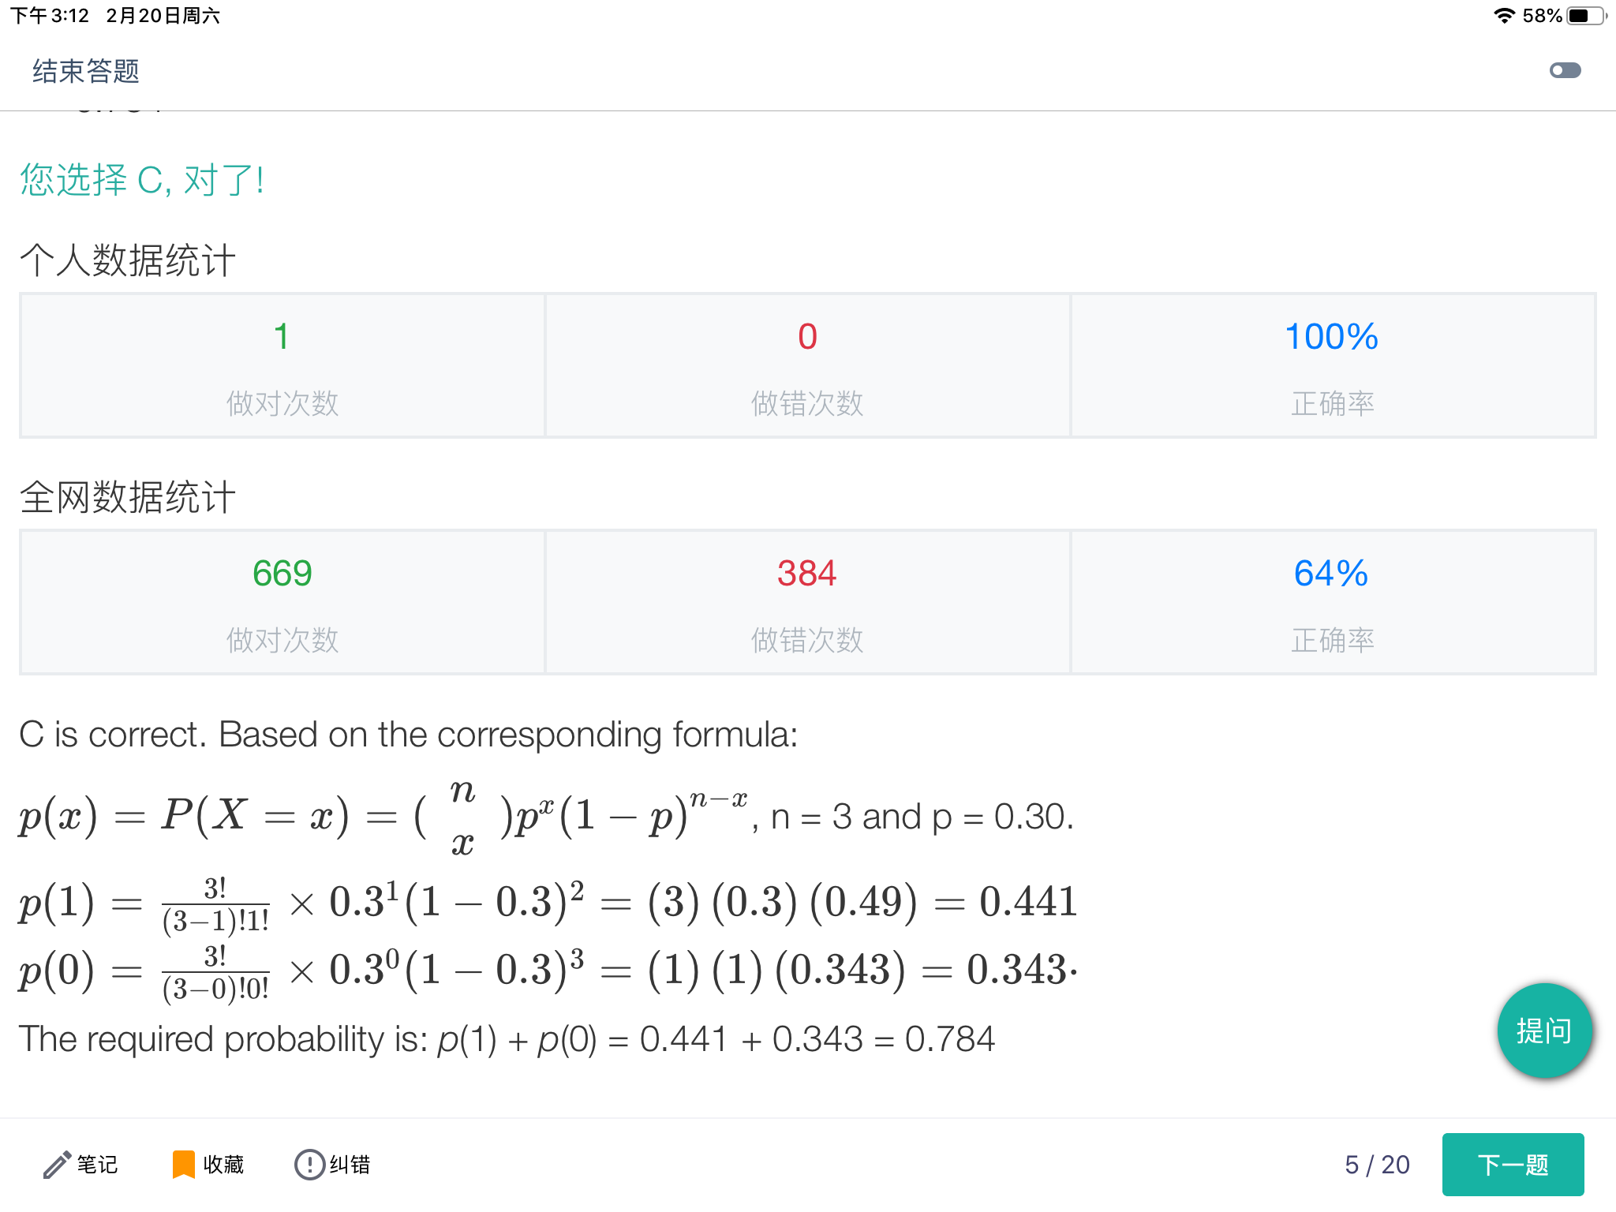This screenshot has width=1616, height=1212.
Task: Tap the 笔记 label
Action: tap(97, 1165)
